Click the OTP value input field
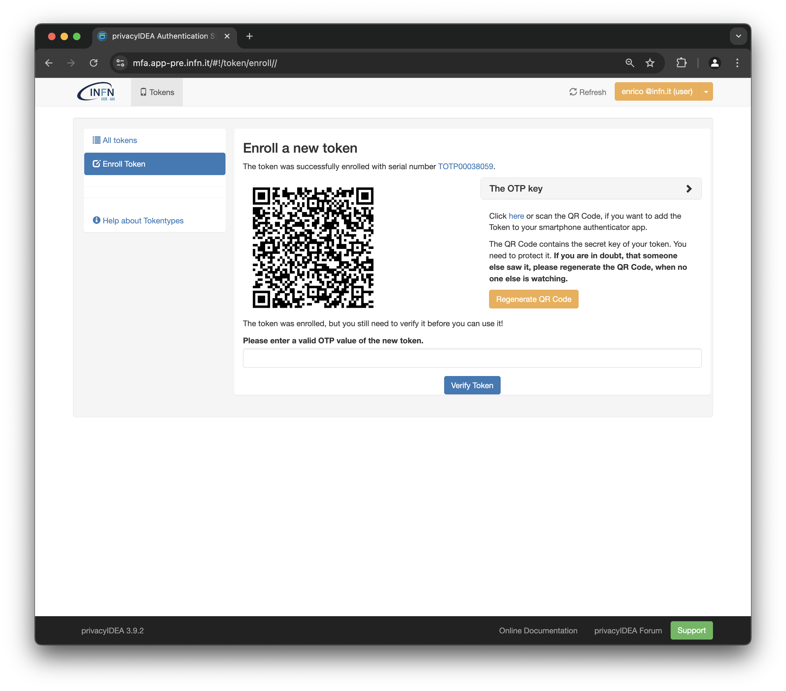786x691 pixels. coord(473,358)
